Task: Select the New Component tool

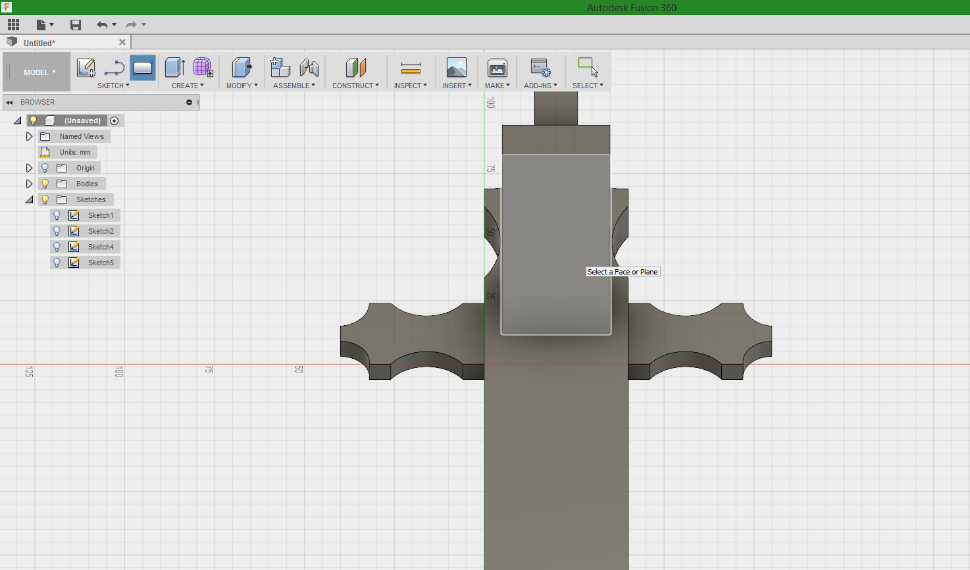Action: (280, 67)
